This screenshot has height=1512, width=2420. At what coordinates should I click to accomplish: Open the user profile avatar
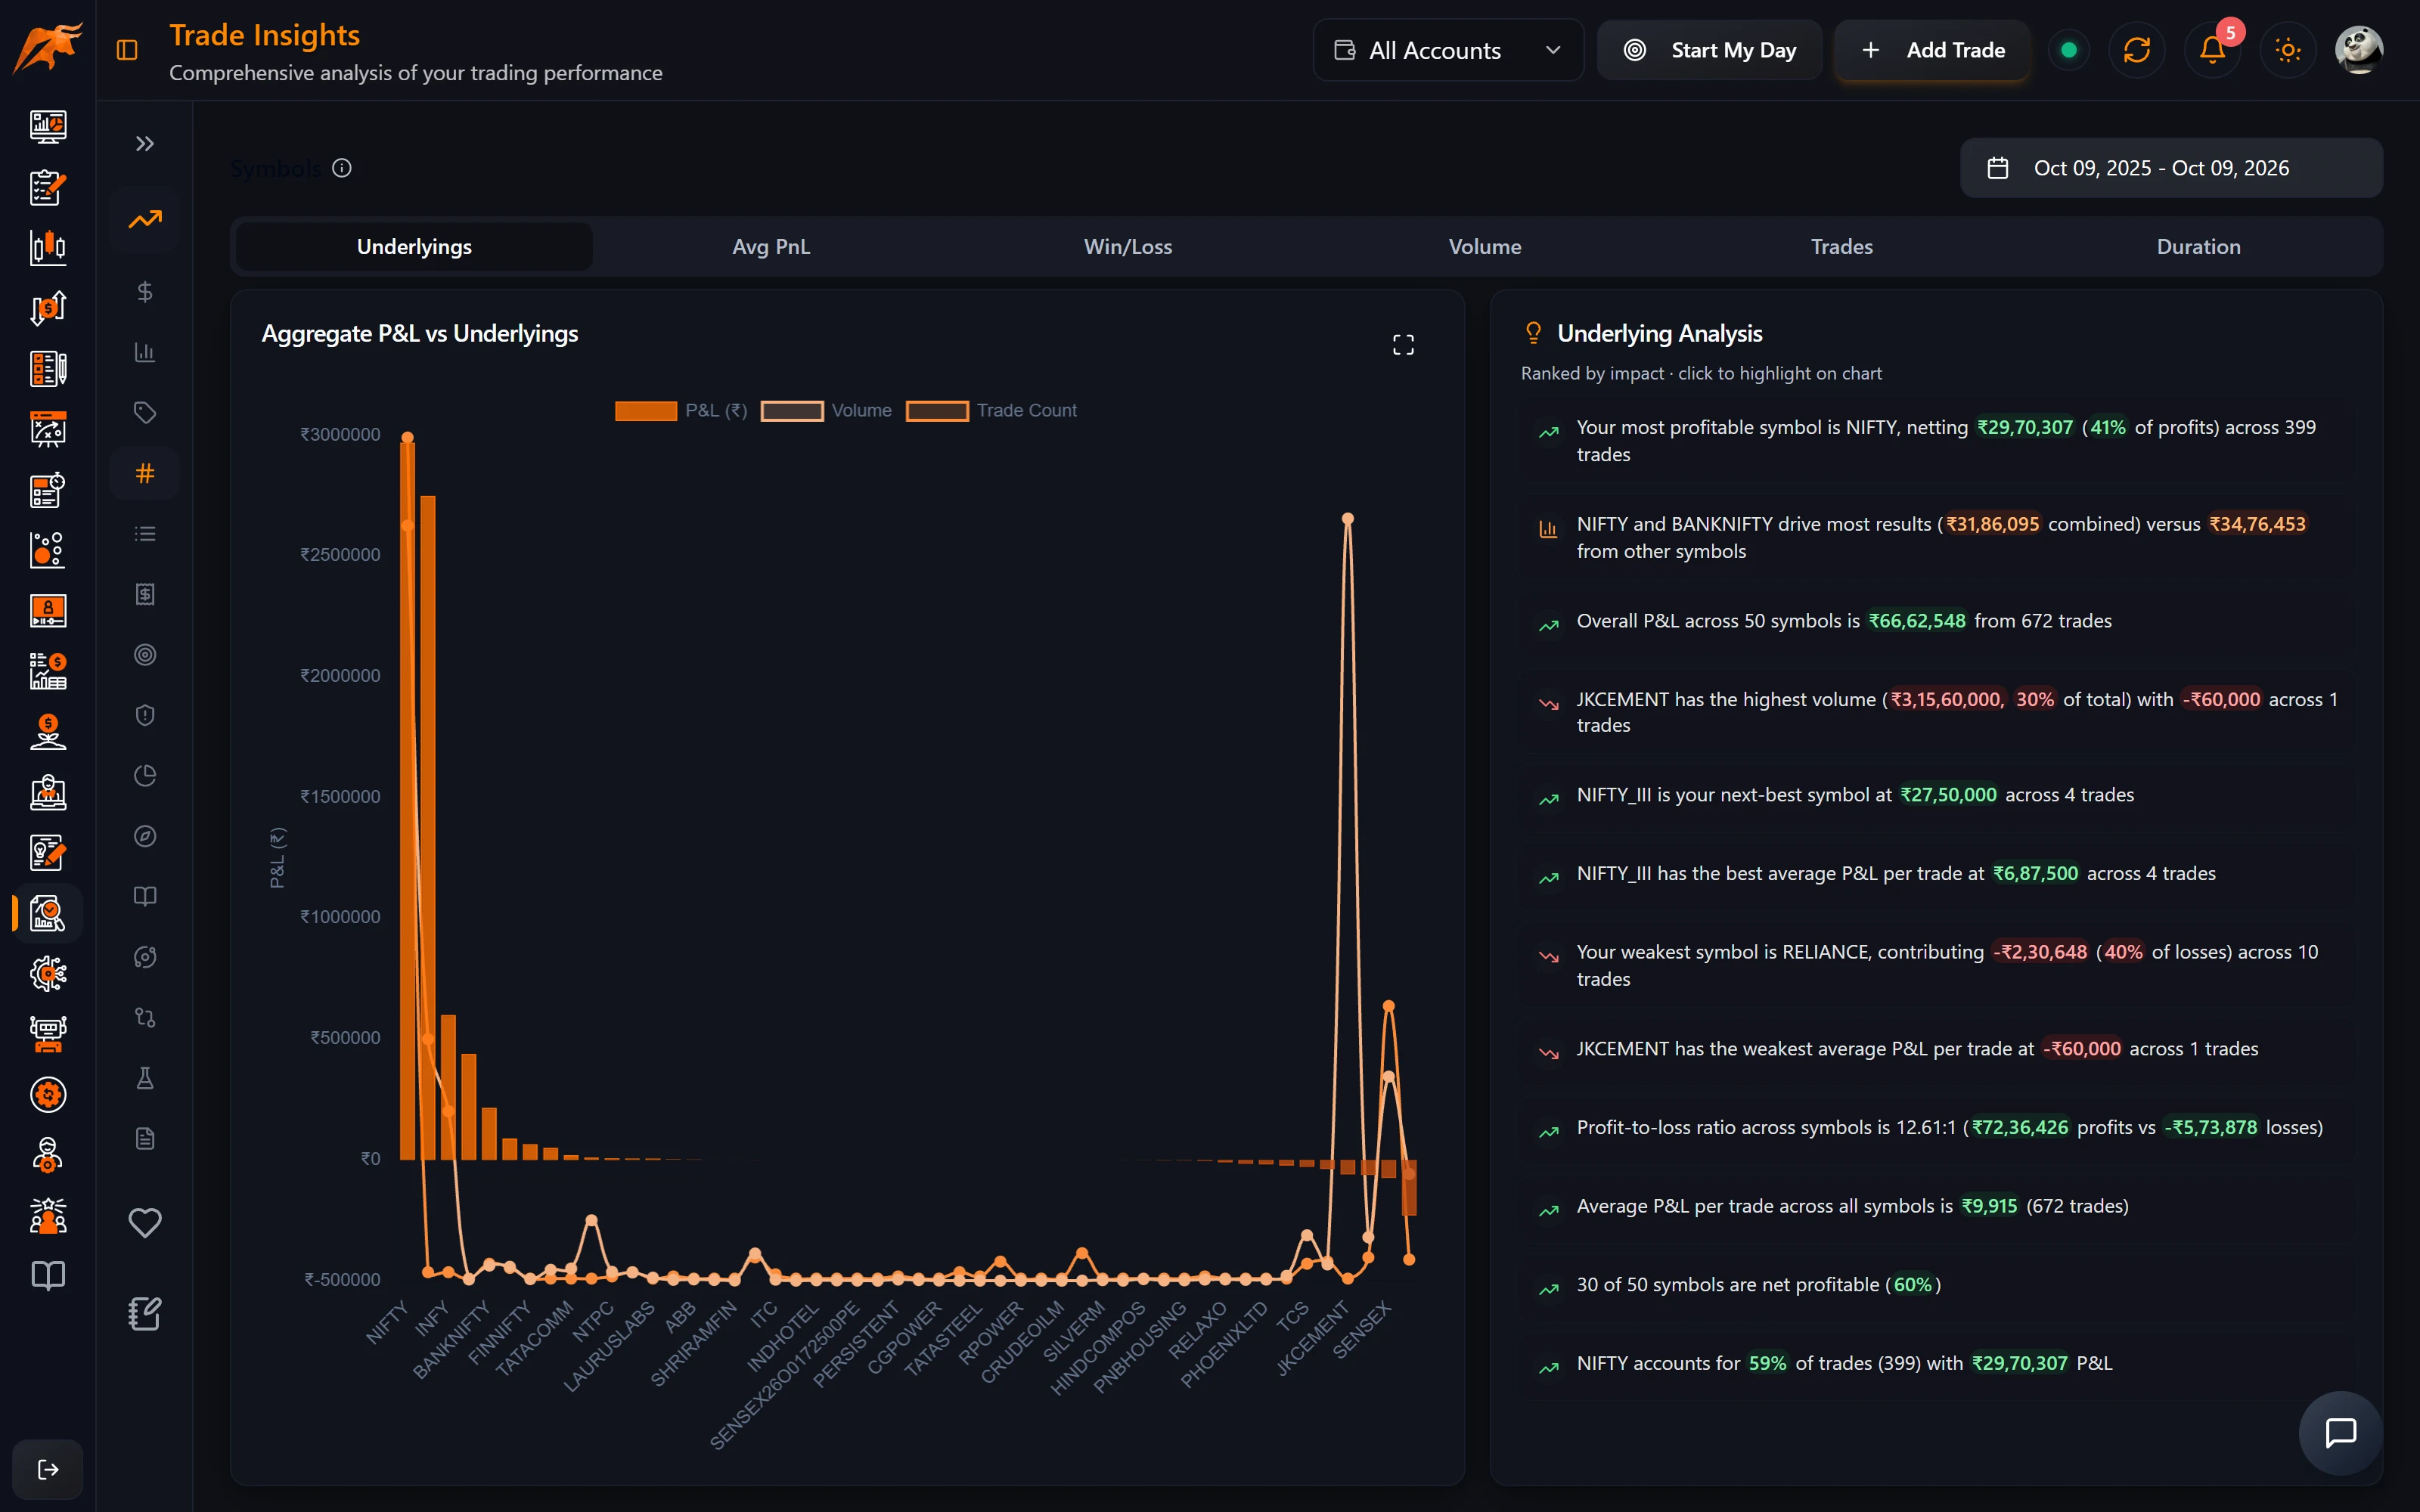tap(2359, 50)
